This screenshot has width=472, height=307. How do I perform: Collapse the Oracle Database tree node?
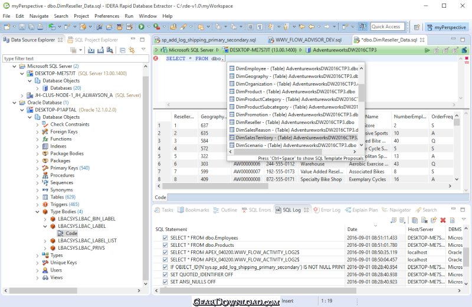click(14, 103)
